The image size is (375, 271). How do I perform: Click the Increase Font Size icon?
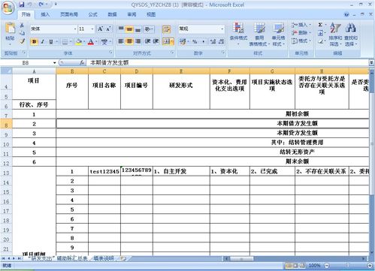point(100,29)
